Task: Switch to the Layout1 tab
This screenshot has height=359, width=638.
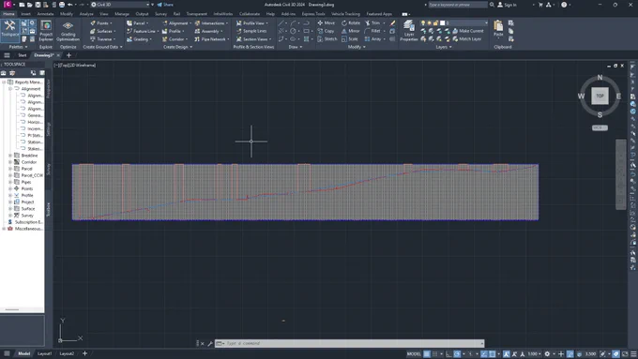Action: pyautogui.click(x=45, y=353)
